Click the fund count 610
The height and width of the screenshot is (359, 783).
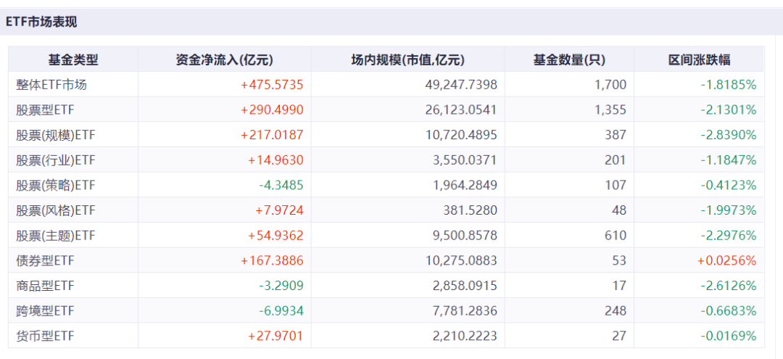click(616, 236)
